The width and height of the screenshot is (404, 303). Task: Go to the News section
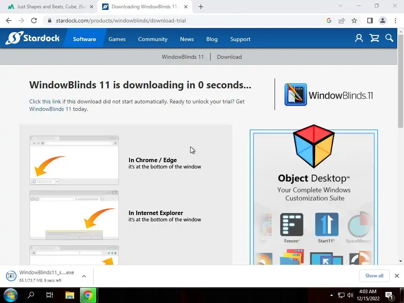click(x=187, y=39)
